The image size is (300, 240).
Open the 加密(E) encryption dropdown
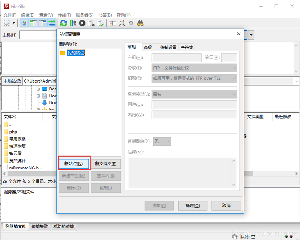pyautogui.click(x=194, y=78)
